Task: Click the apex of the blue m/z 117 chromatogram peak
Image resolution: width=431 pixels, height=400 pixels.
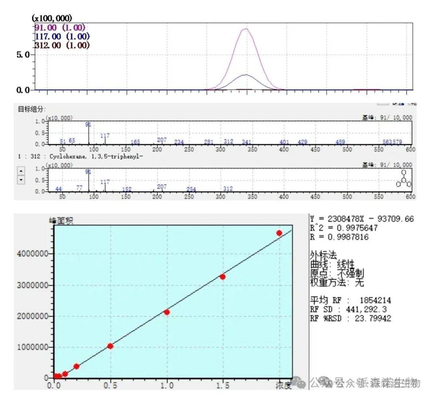Action: coord(245,75)
